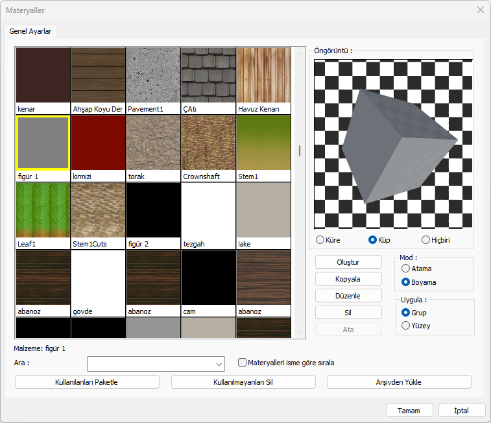Viewport: 491px width, 423px height.
Task: Select the Pavement1 material thumbnail
Action: (x=153, y=75)
